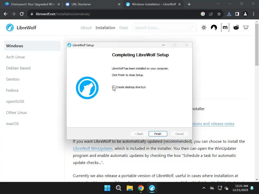The height and width of the screenshot is (194, 259).
Task: Open a new browser tab
Action: [189, 4]
